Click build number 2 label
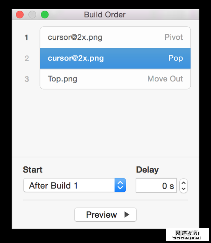This screenshot has height=243, width=211. 27,58
